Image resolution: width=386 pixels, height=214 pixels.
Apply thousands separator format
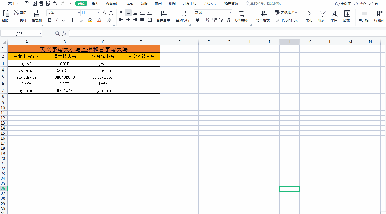(x=214, y=20)
